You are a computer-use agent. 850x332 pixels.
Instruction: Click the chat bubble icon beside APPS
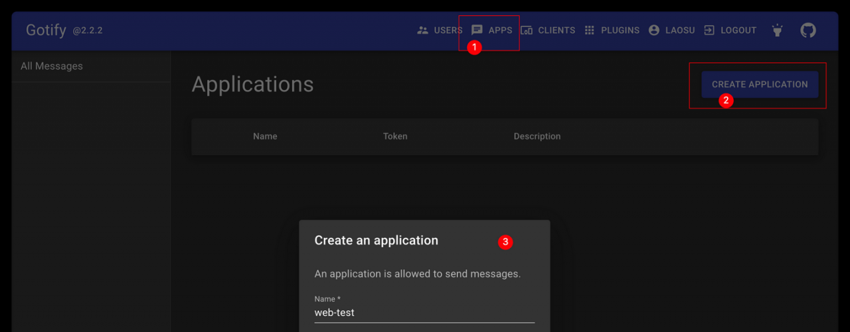pos(477,30)
